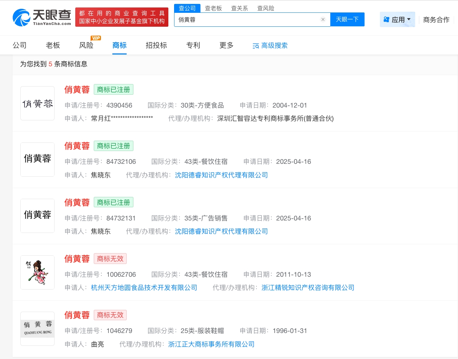The image size is (458, 359).
Task: Select the 查风险 search tab
Action: point(266,8)
